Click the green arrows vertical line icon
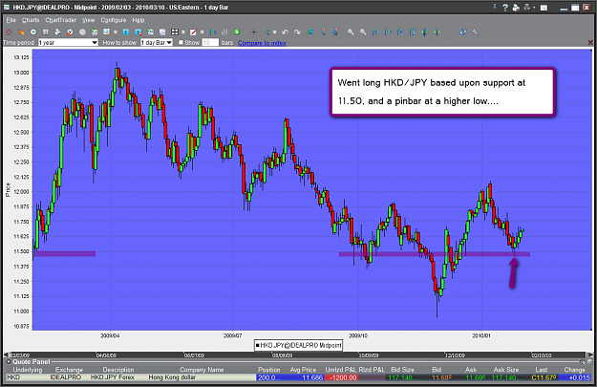Image resolution: width=597 pixels, height=387 pixels. 437,32
